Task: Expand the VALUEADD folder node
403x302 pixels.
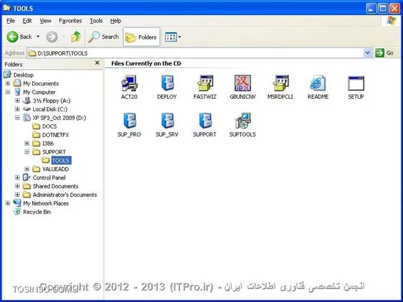Action: 27,169
